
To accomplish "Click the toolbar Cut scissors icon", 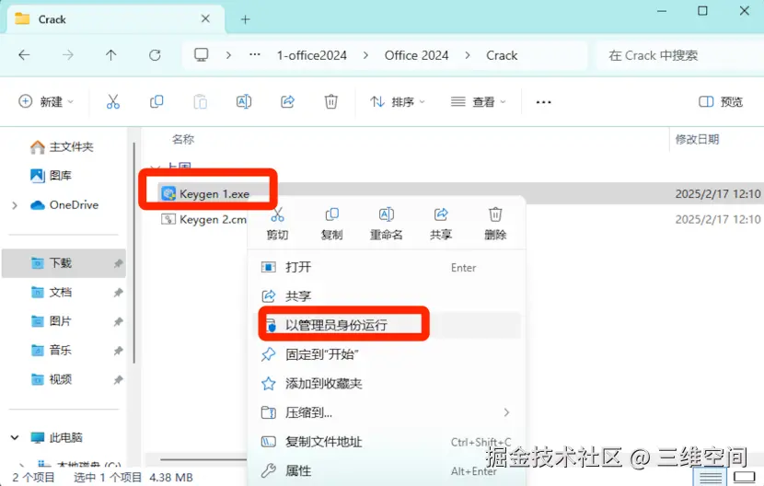I will (113, 101).
